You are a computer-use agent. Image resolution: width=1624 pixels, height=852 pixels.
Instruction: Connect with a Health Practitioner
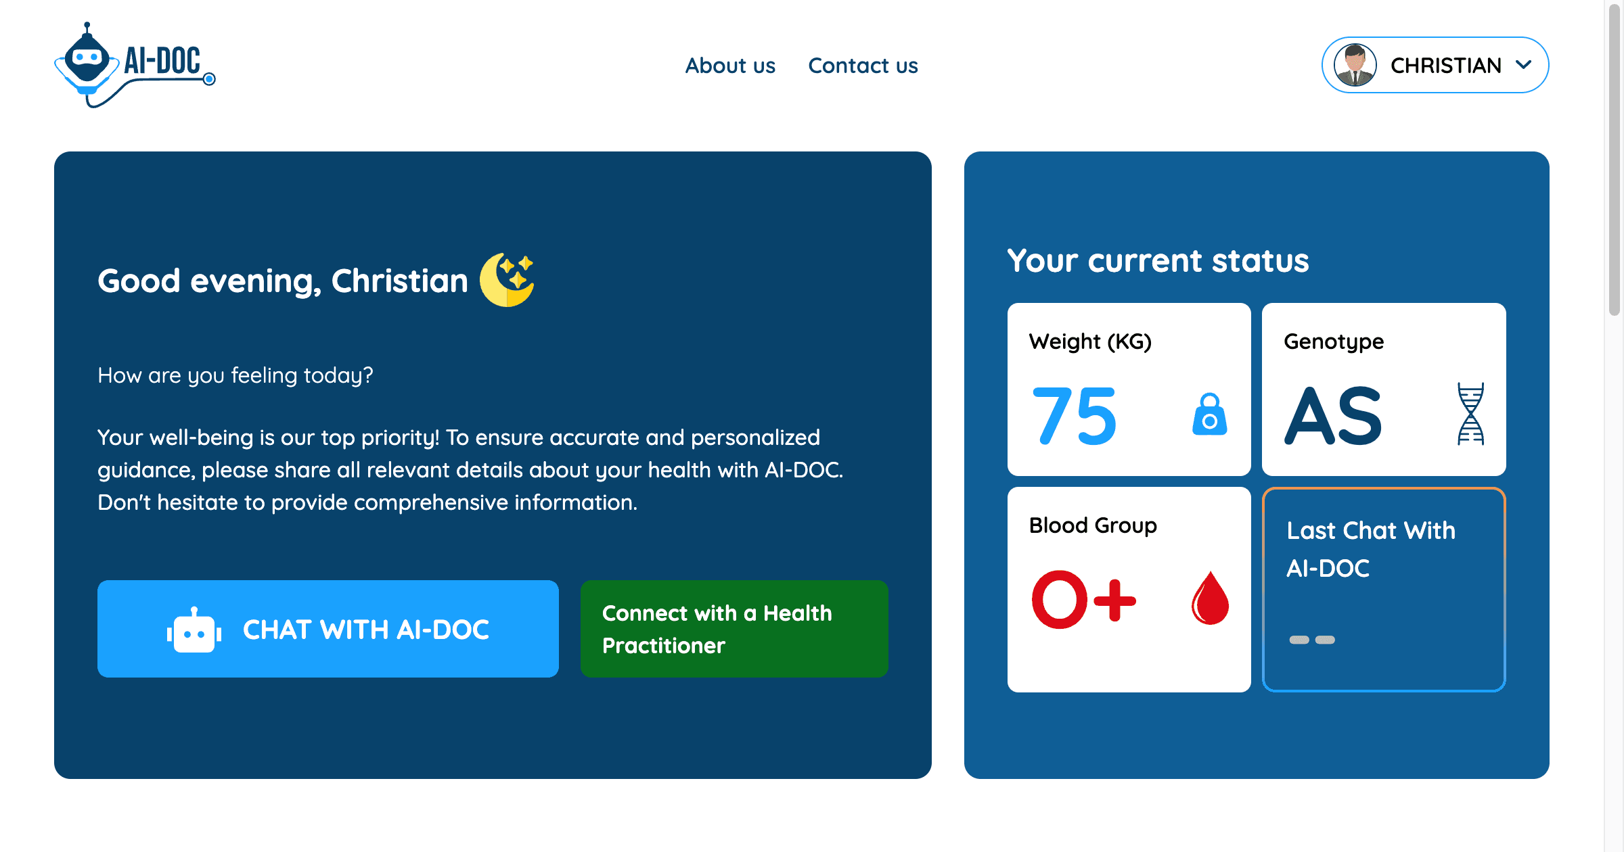(x=734, y=629)
